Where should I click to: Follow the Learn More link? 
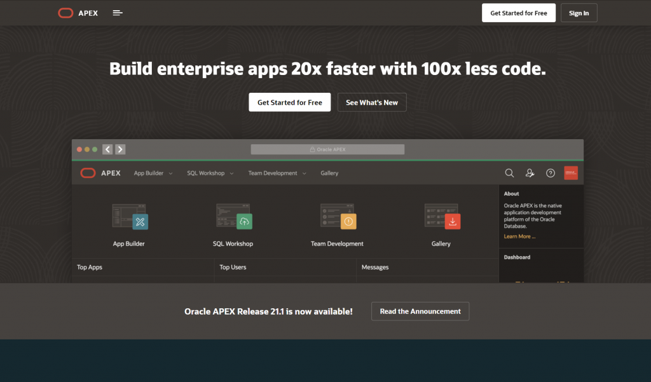pyautogui.click(x=519, y=236)
